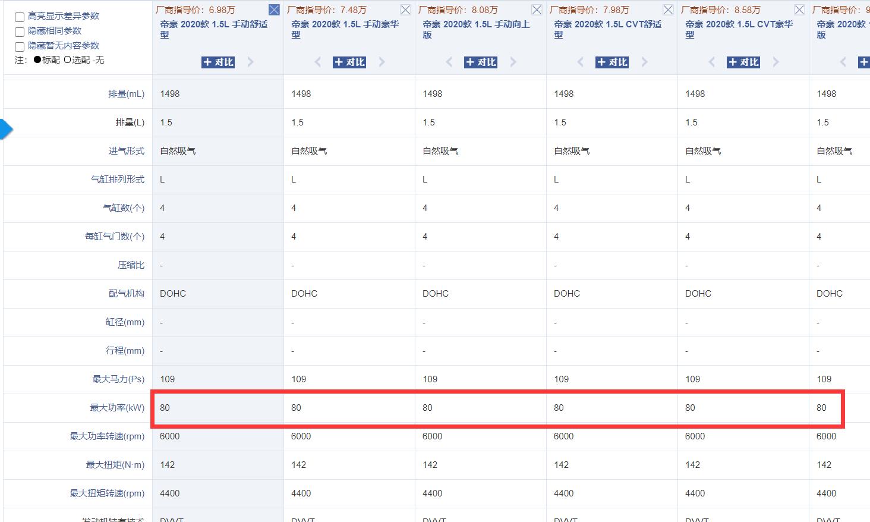Select 4400 rpm value in 手动舒适型 column

169,493
